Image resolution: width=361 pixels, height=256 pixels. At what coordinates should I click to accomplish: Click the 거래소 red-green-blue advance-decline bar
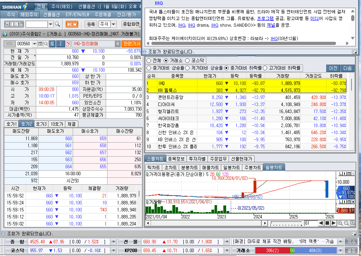[x=296, y=250]
